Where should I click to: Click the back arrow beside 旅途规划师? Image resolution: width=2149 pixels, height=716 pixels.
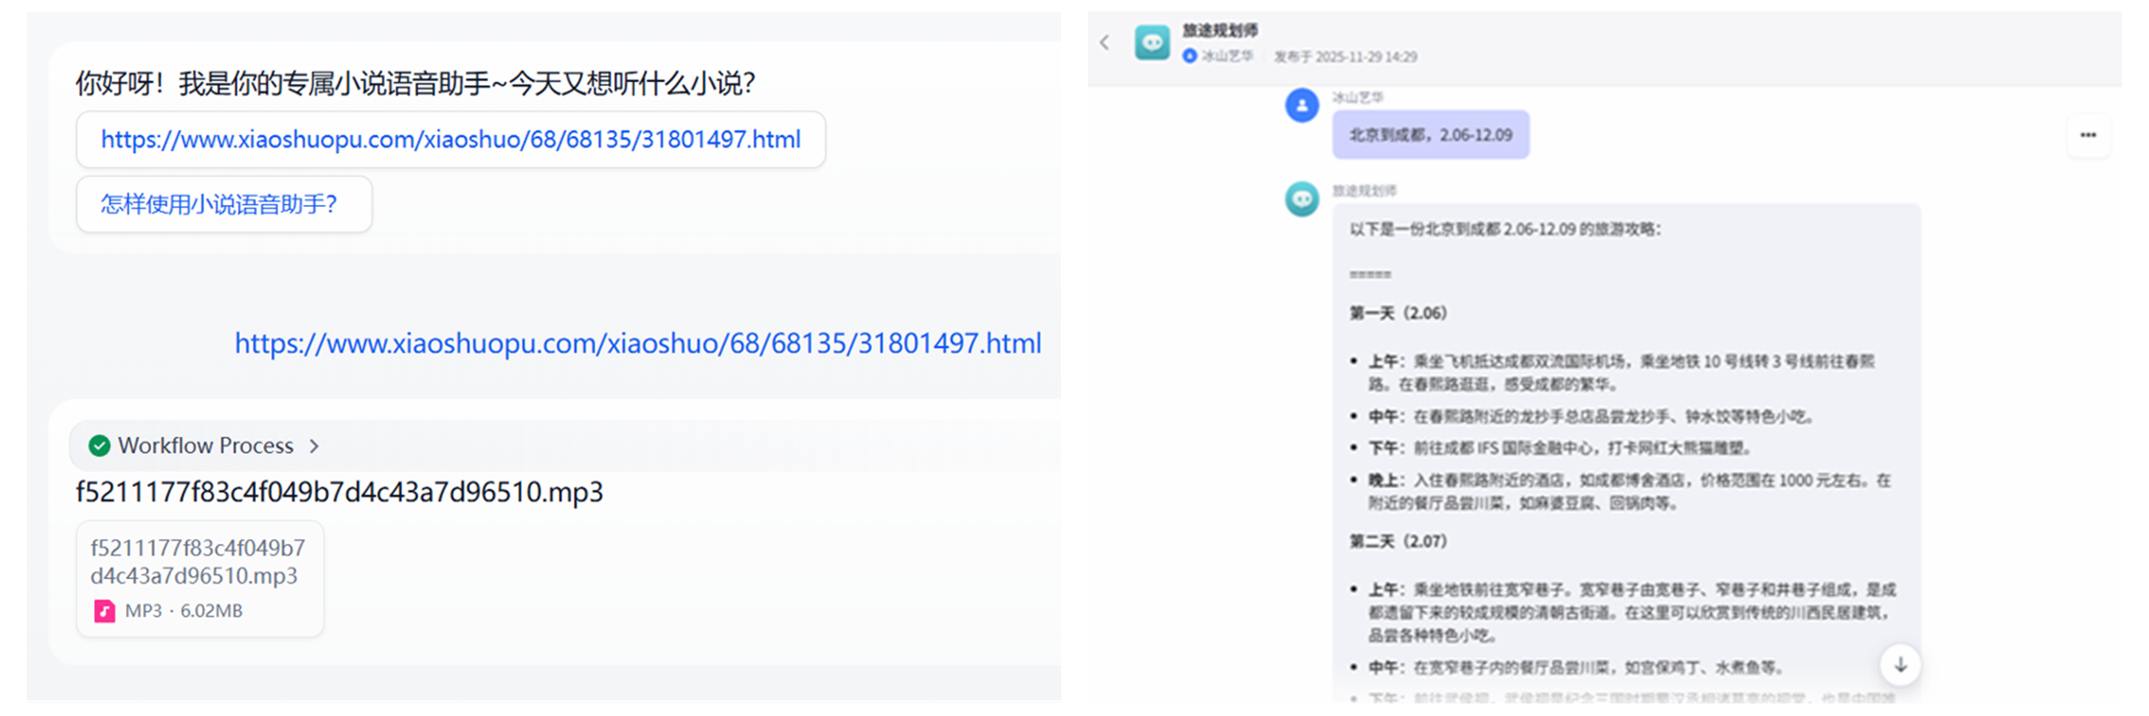[1105, 42]
